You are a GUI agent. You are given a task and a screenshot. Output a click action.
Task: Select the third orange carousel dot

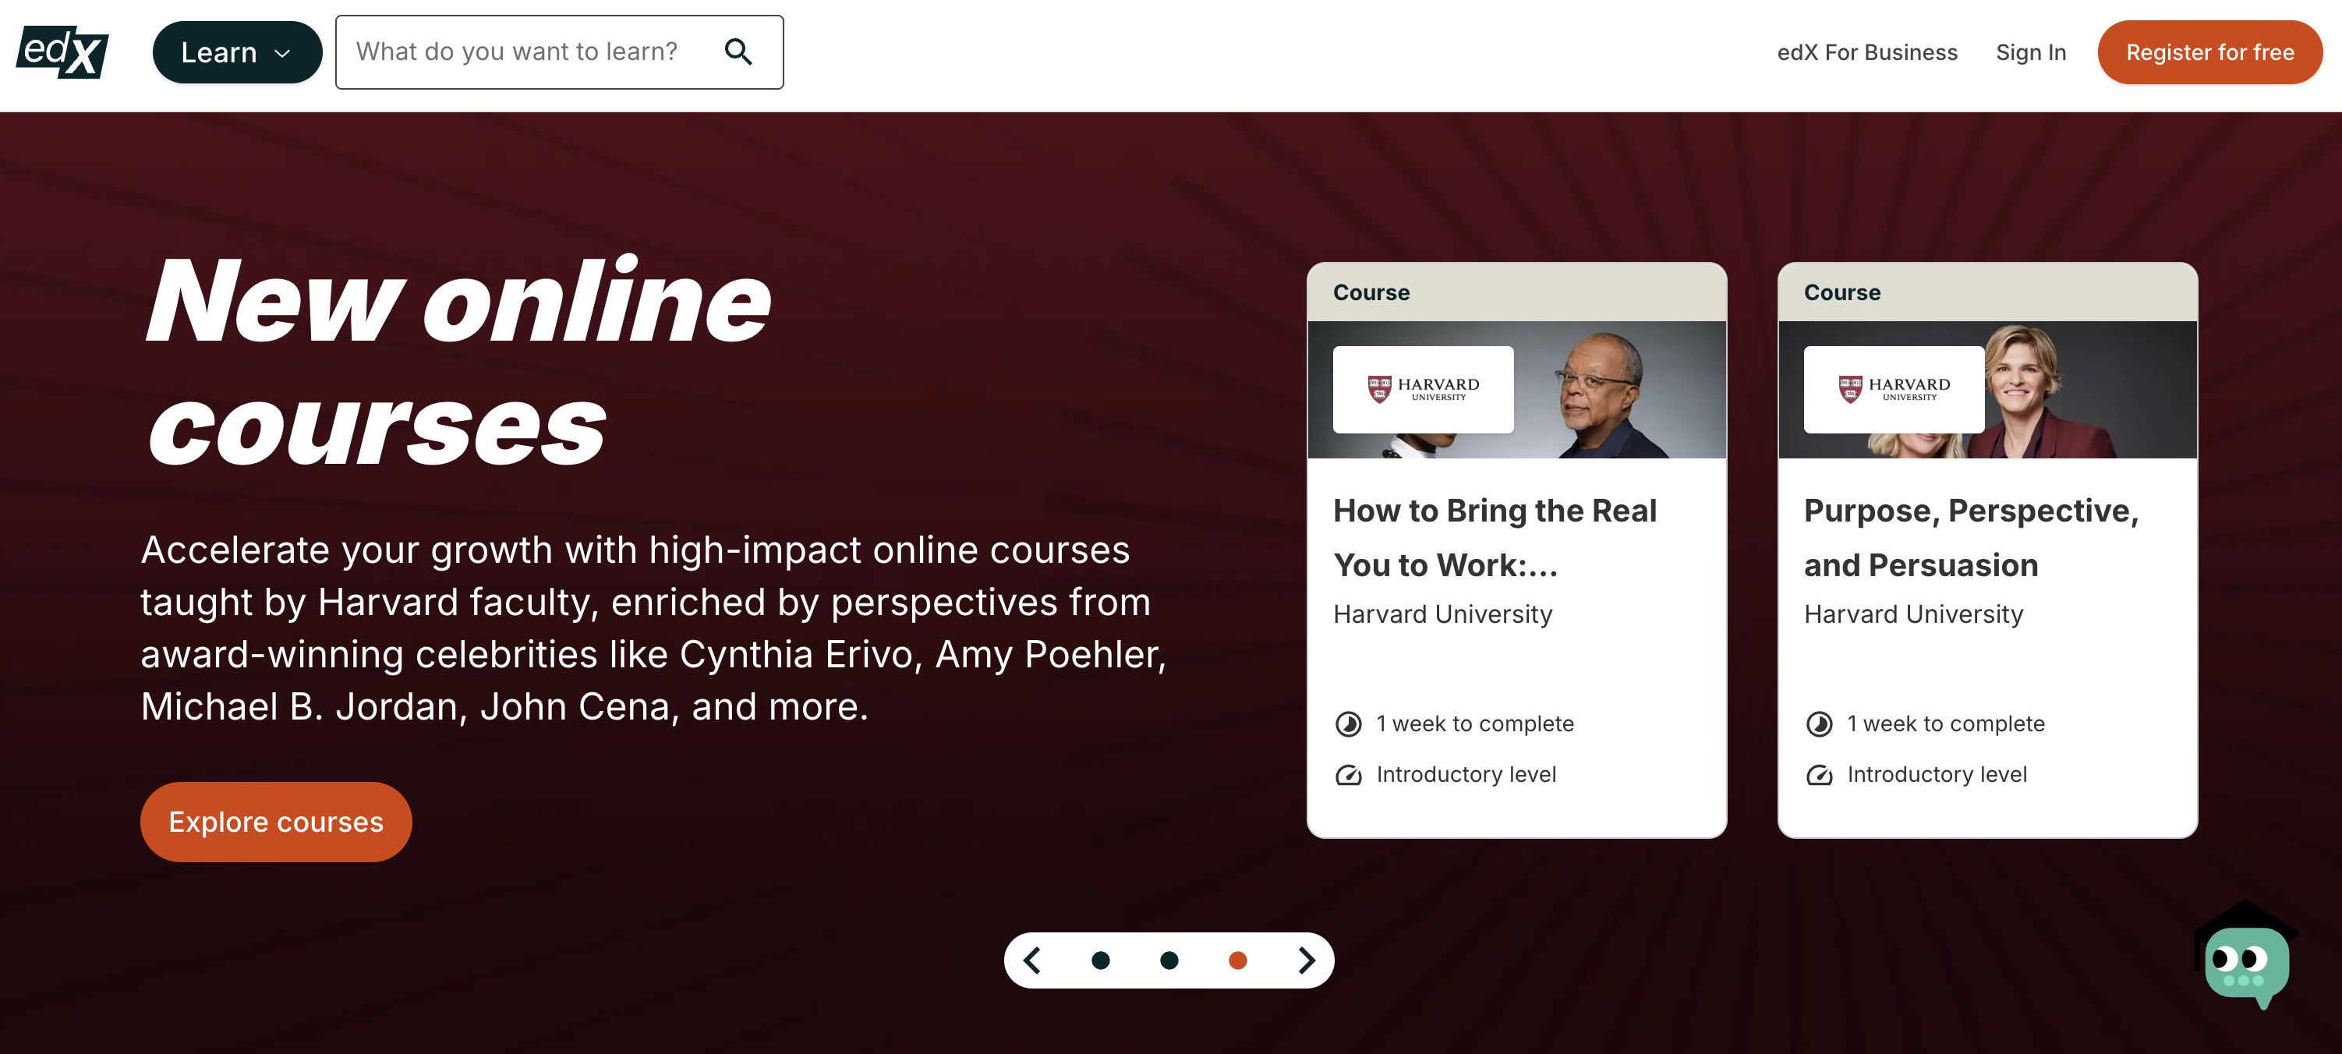[1237, 960]
